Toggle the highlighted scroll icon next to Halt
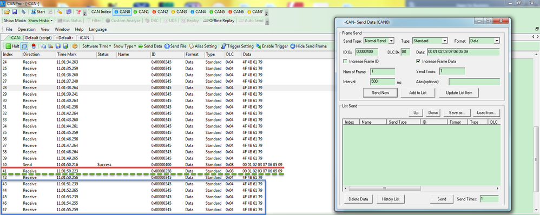 [x=24, y=46]
